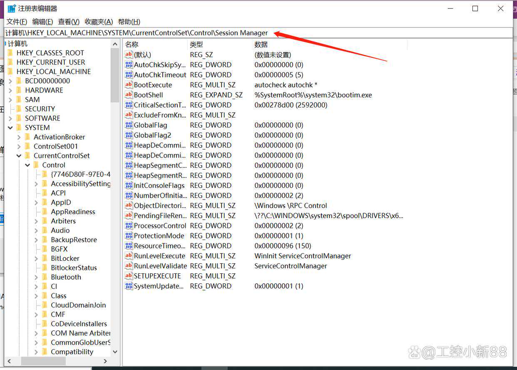Screen dimensions: 517x370
Task: Click the GlobalFlag binary value icon
Action: 129,125
